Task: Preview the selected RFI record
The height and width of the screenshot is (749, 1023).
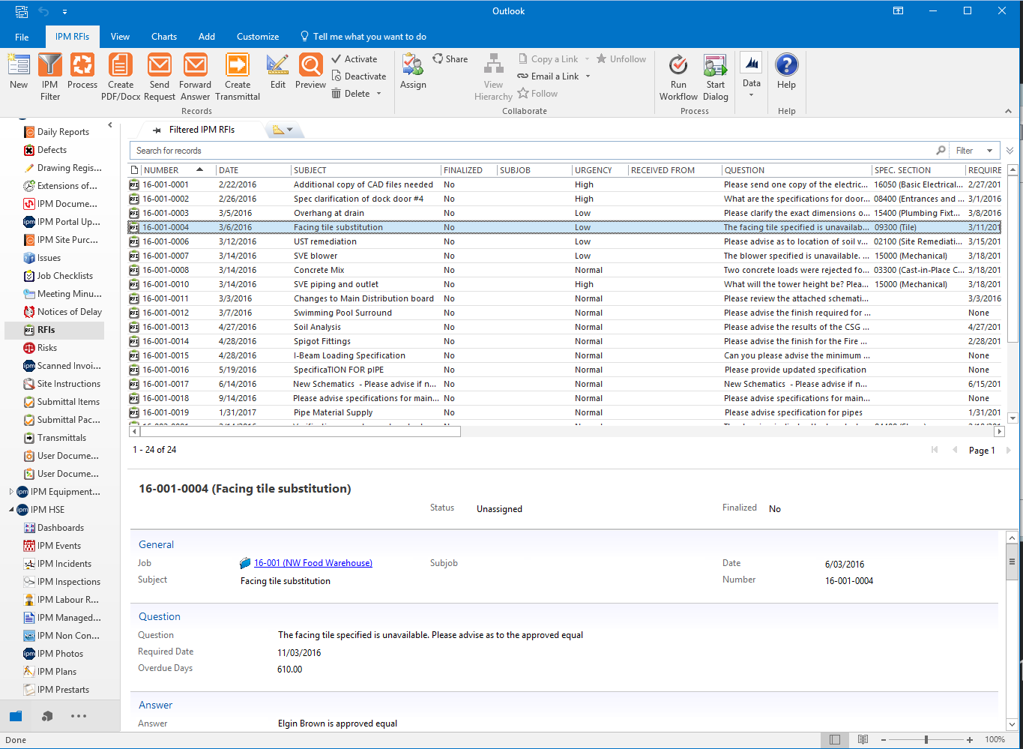Action: (310, 72)
